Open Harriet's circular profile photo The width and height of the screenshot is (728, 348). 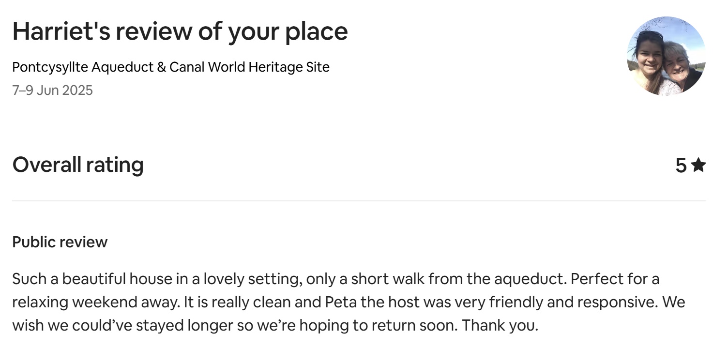click(x=666, y=56)
